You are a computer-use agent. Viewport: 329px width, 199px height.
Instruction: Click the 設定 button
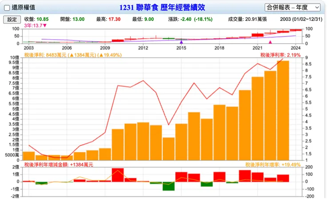tap(12, 20)
